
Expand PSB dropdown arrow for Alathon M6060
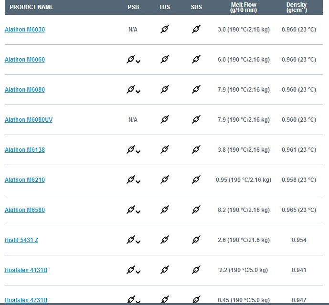click(x=138, y=62)
